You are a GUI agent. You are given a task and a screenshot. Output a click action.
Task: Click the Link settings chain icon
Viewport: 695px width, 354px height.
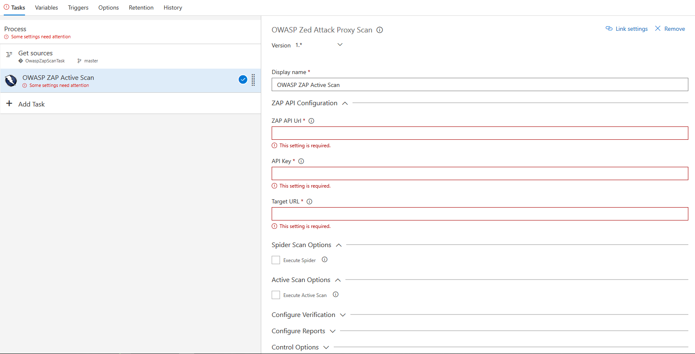[x=609, y=28]
